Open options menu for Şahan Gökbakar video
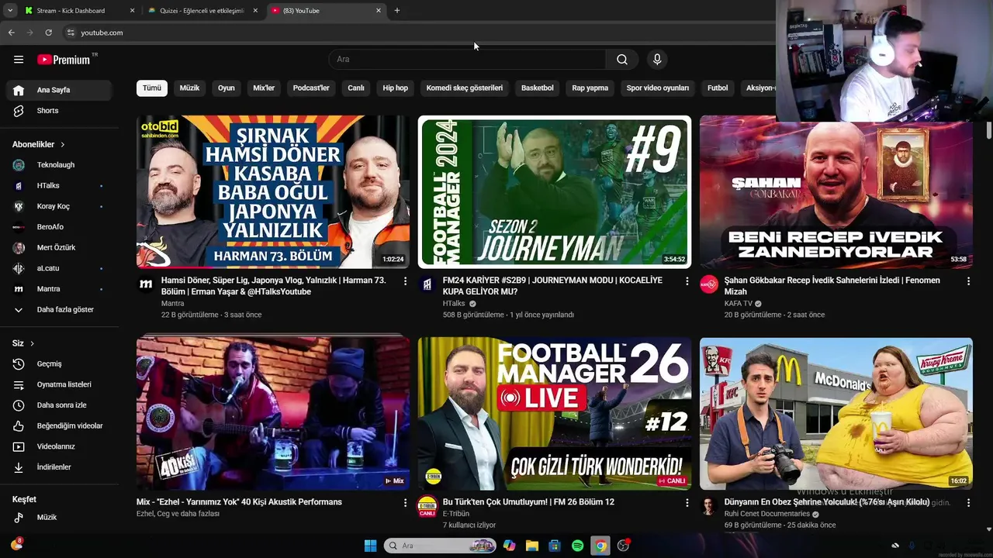This screenshot has height=558, width=993. (x=968, y=281)
